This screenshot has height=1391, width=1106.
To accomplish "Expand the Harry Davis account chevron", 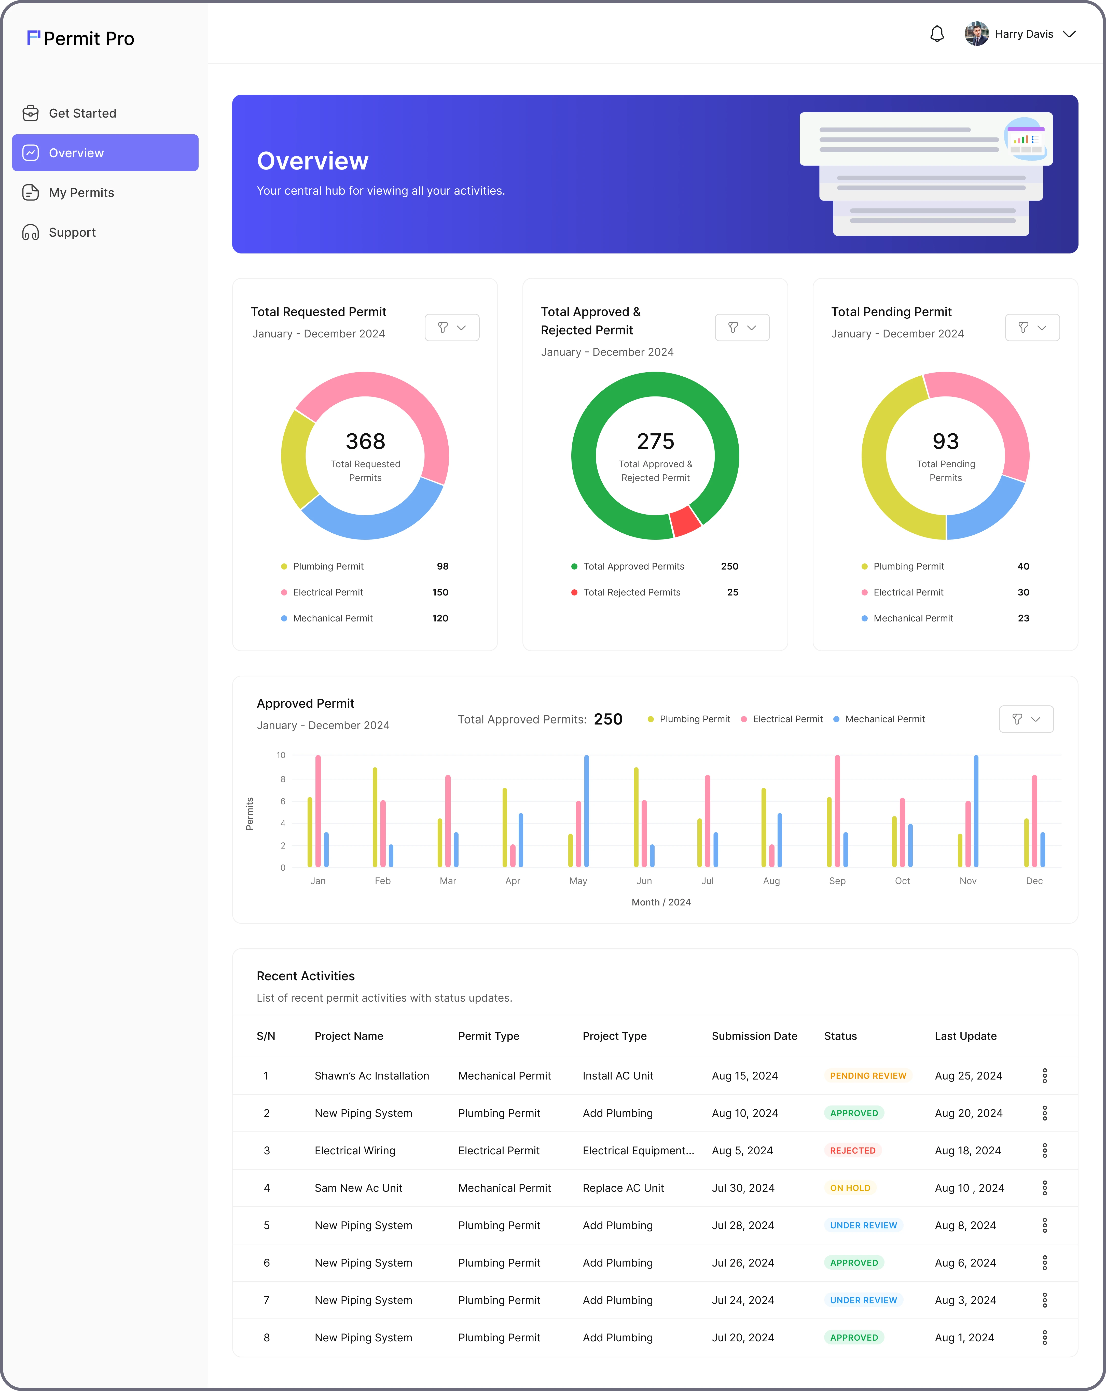I will [x=1069, y=34].
